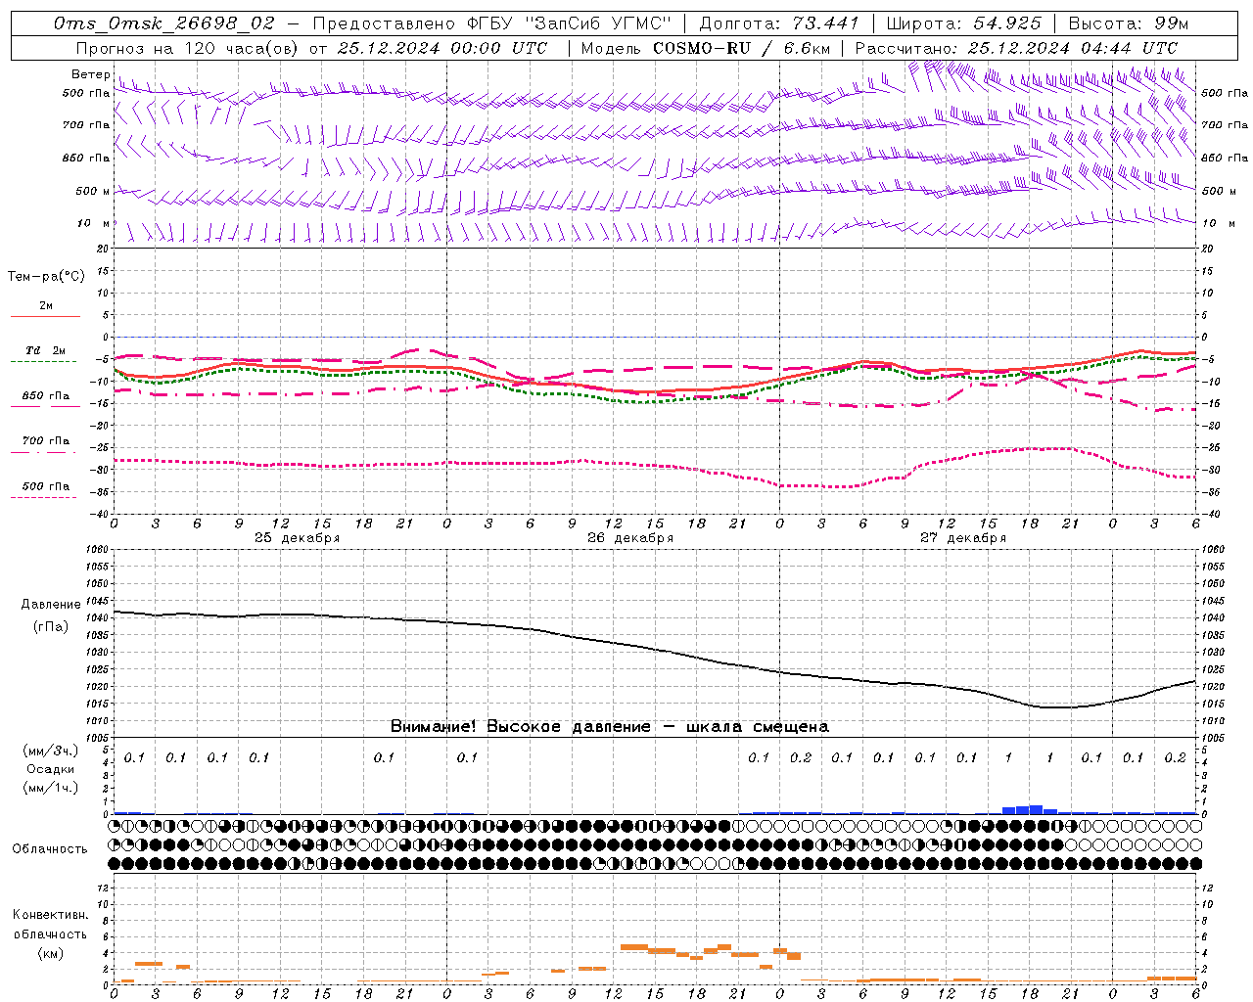Click the Тем-ра(°C) axis title

coord(46,277)
